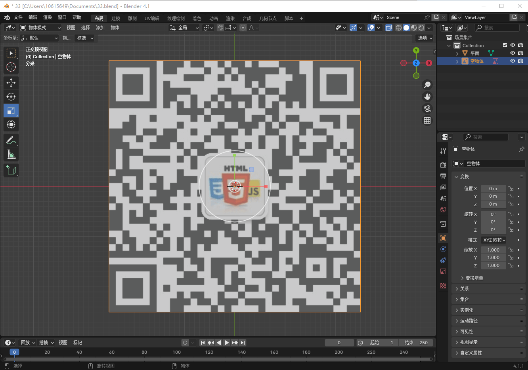Viewport: 528px width, 370px height.
Task: Hide Collection in viewport via eye icon
Action: [513, 45]
